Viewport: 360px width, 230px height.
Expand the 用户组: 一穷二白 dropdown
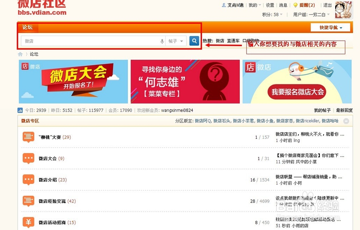coord(311,14)
